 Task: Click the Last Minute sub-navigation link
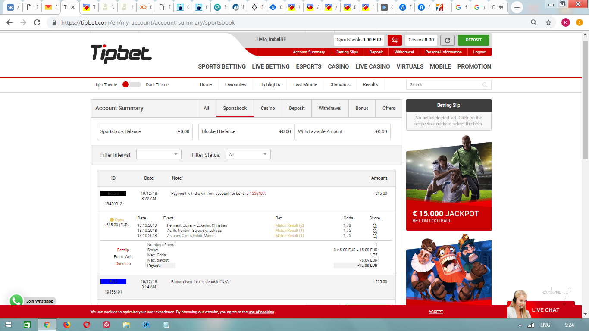[305, 84]
